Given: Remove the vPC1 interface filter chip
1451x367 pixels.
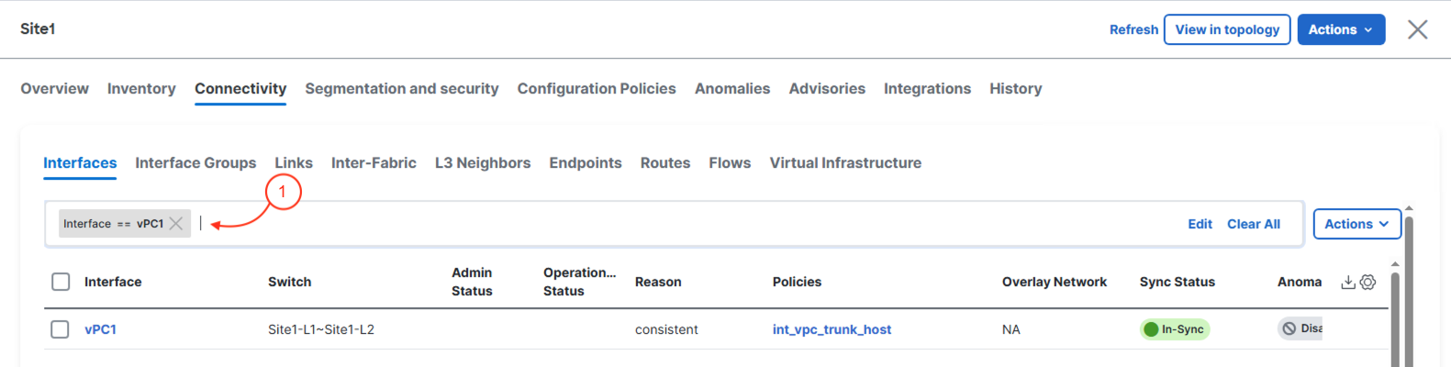Looking at the screenshot, I should (176, 224).
